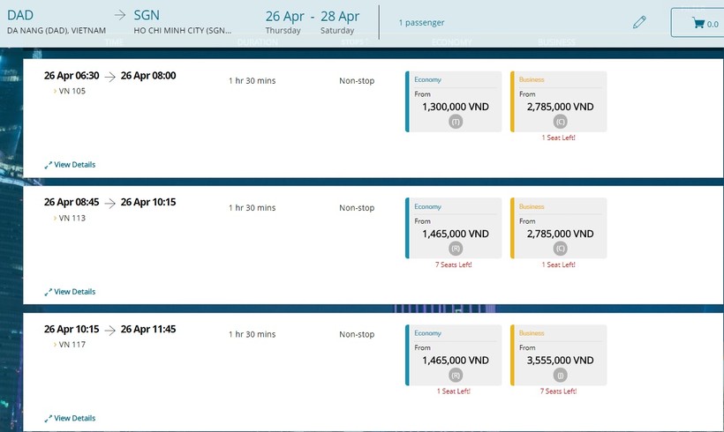Click the 28 Apr return date
Screen dimensions: 724x432
pos(339,17)
